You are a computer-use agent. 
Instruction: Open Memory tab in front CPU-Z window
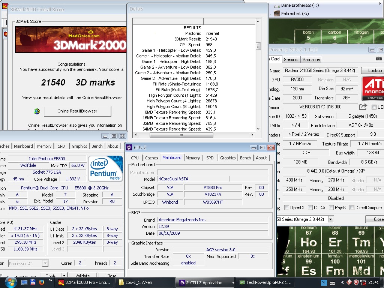coord(193,158)
